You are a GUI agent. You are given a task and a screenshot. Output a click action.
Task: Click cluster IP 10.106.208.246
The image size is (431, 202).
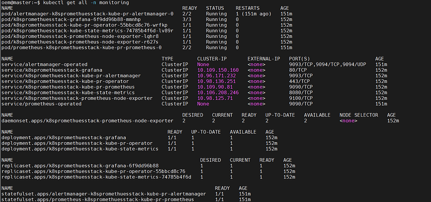point(218,93)
